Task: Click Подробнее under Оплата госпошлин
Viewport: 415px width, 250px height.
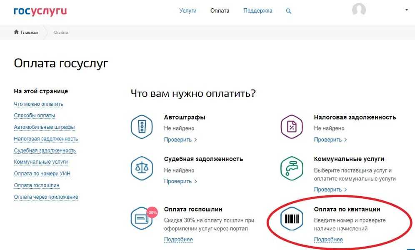Action: (x=178, y=240)
